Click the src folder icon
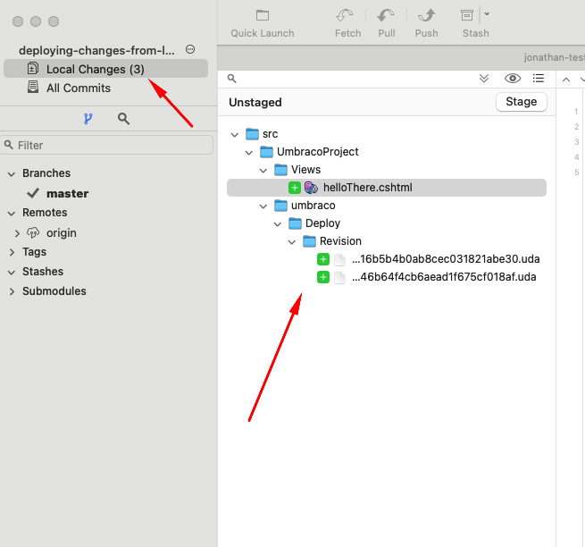Viewport: 585px width, 547px height. coord(252,134)
